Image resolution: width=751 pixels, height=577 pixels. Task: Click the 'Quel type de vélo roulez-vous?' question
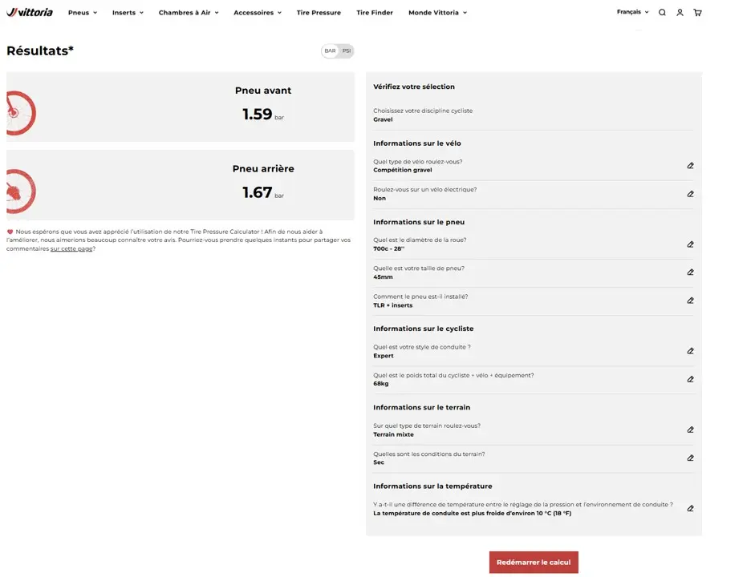point(418,162)
